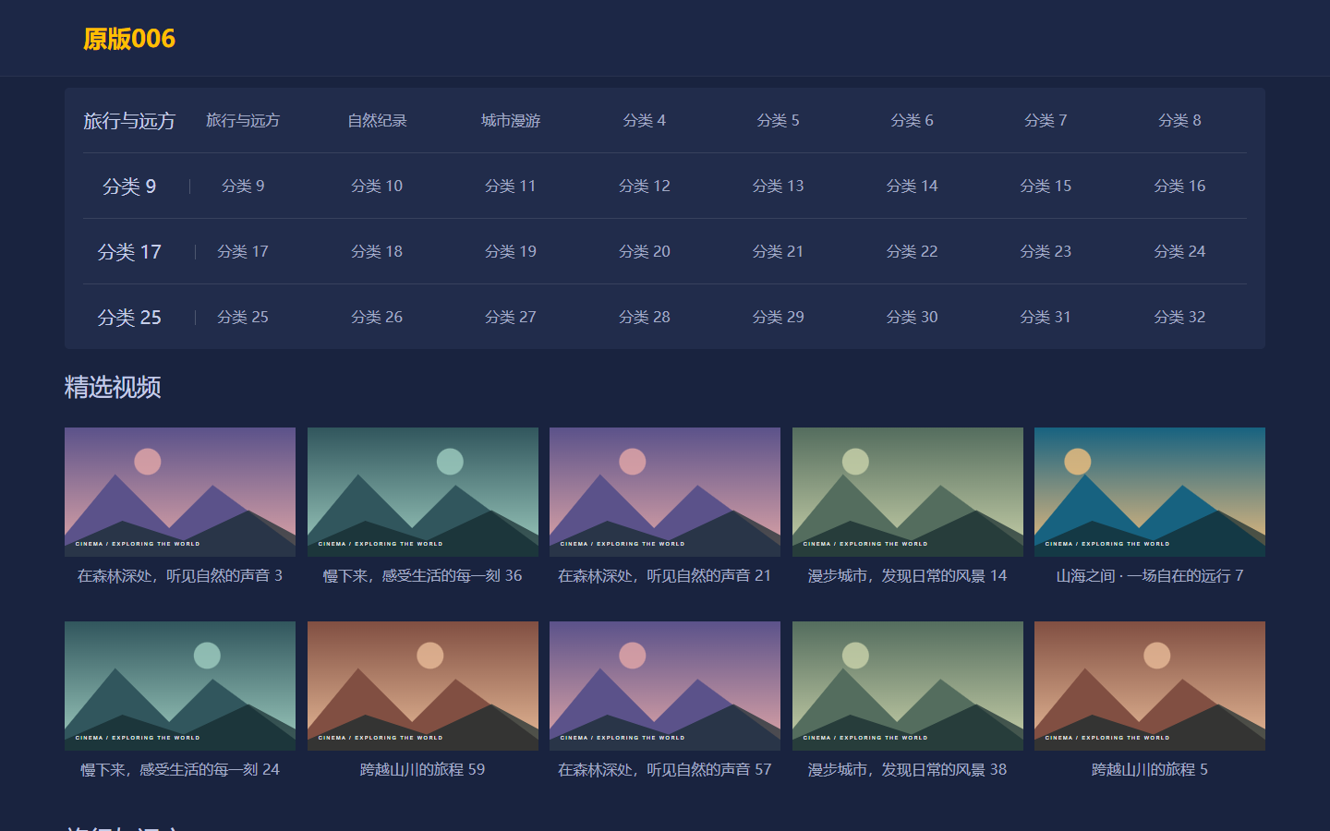Open thumbnail for 漫步城市，发现日常的风景 14
Screen dimensions: 1330x831
[908, 492]
